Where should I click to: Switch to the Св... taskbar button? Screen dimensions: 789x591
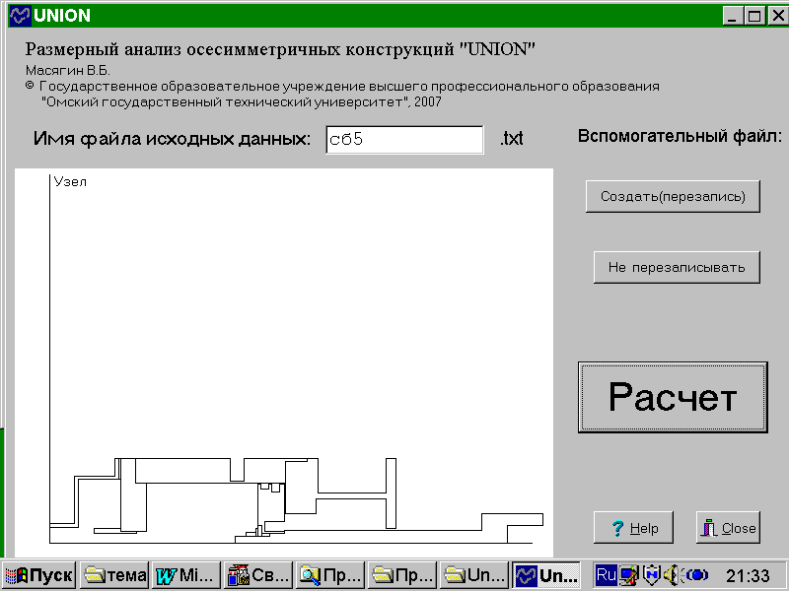[258, 575]
